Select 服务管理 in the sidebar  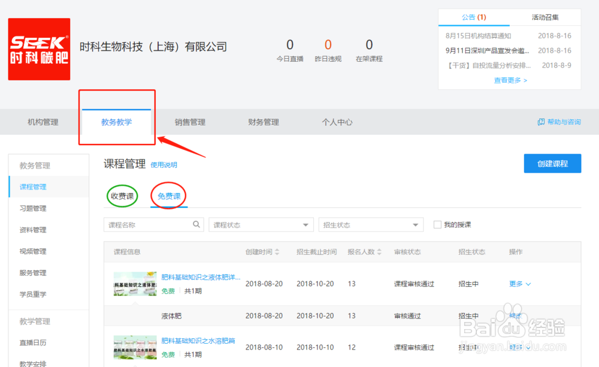click(33, 273)
